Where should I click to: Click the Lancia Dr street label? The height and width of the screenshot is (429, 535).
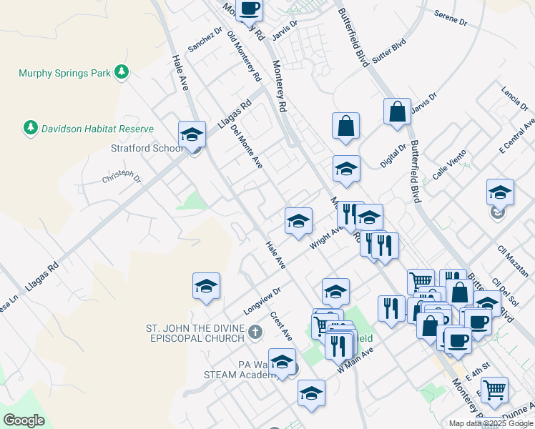[515, 99]
